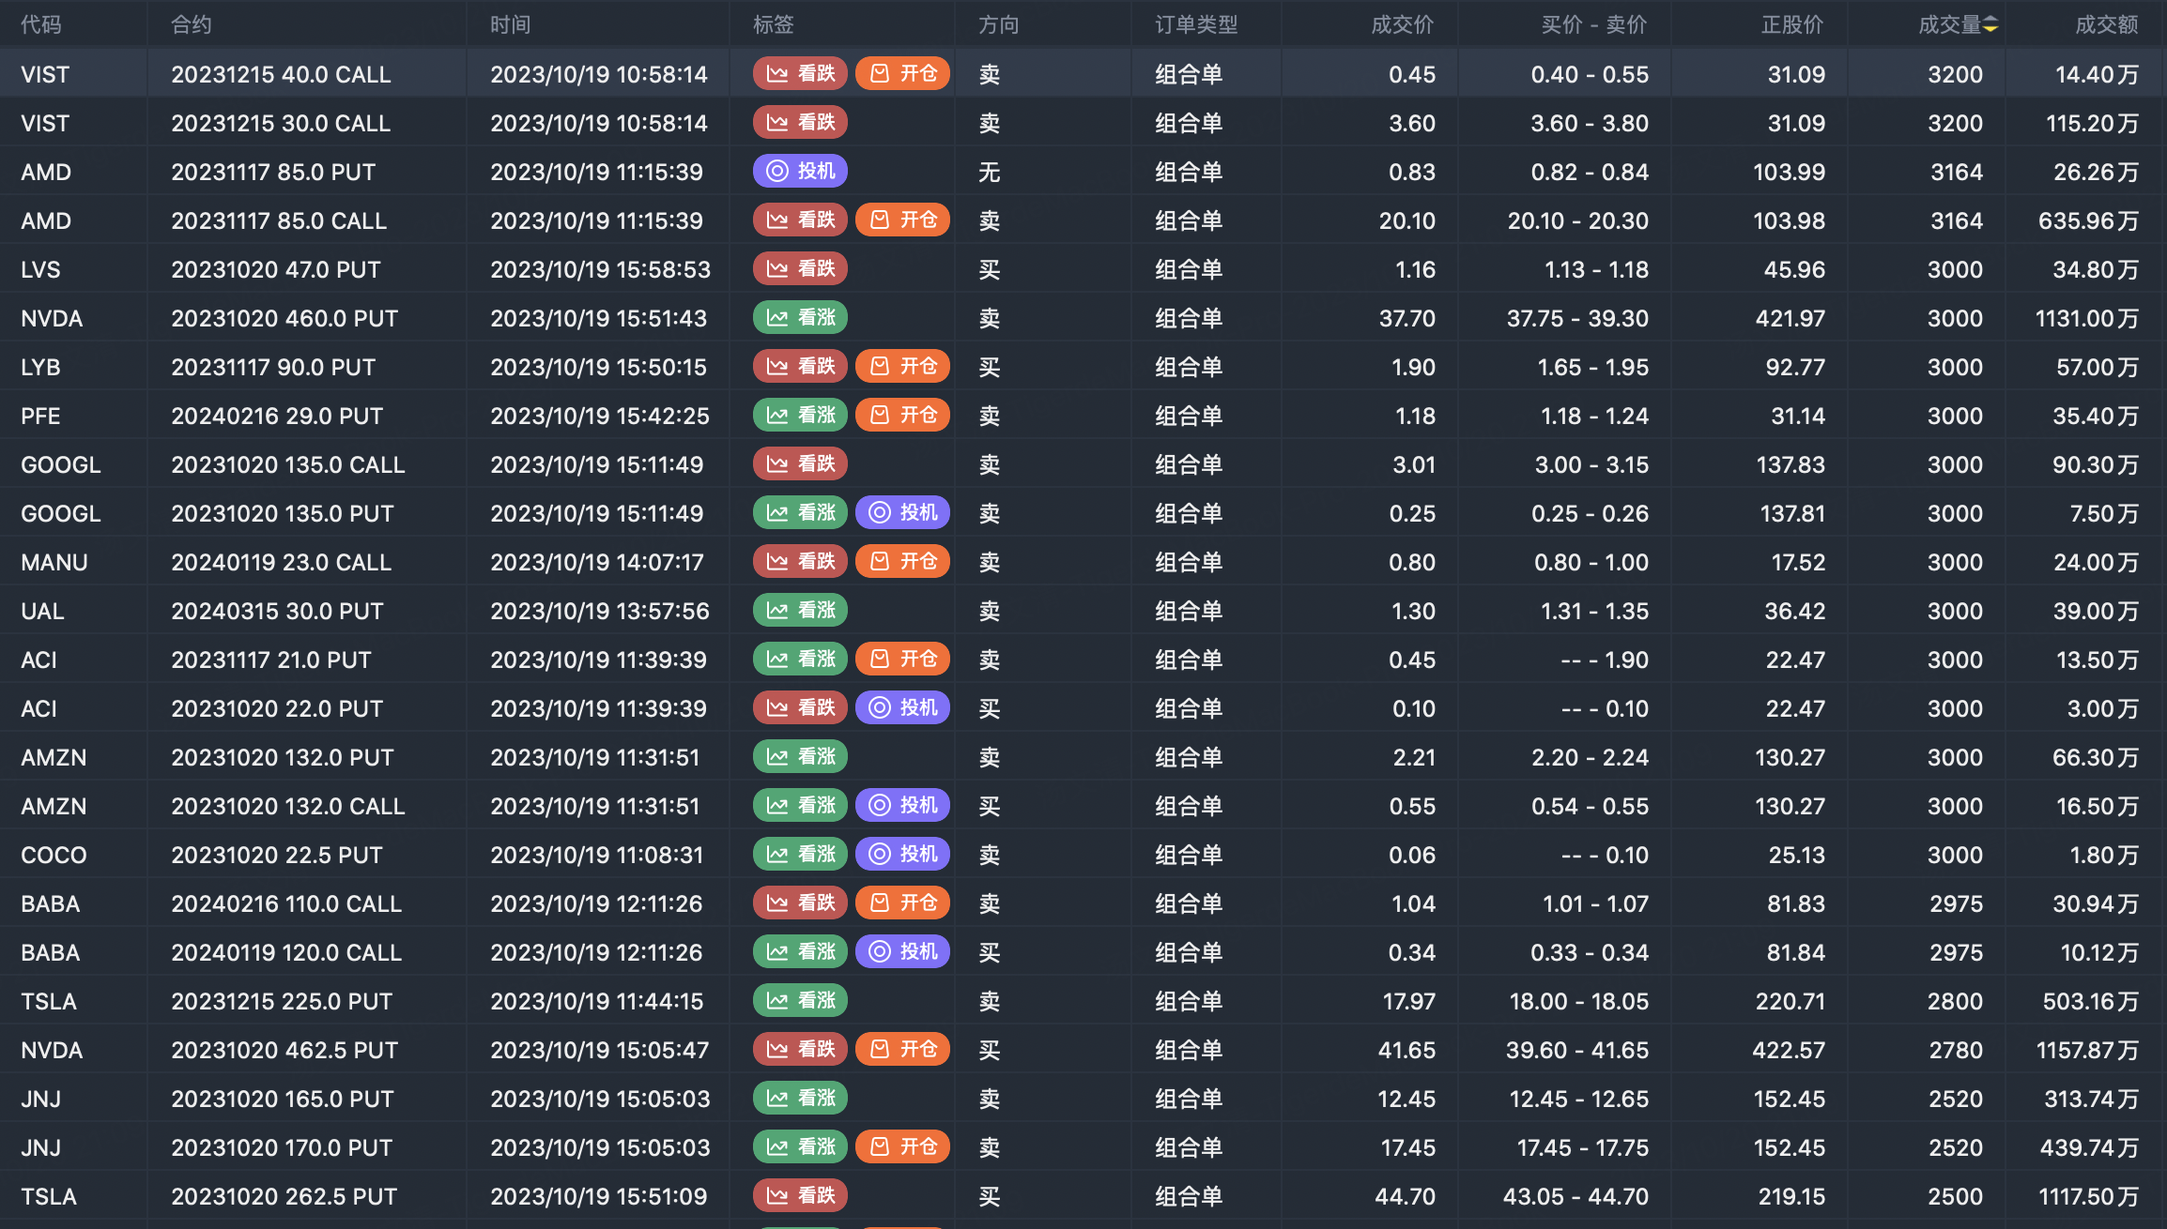The image size is (2167, 1229).
Task: Click the 开仓 tag on PFE 29.0 PUT row
Action: click(x=903, y=415)
